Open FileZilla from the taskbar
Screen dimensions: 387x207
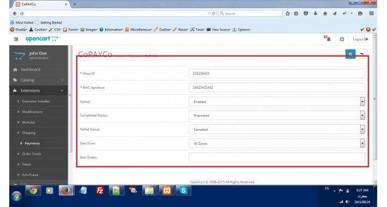[100, 191]
